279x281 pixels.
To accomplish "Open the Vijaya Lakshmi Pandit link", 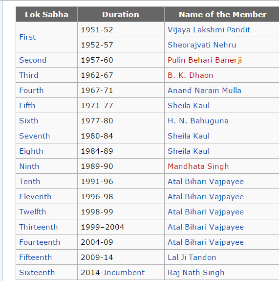I will click(x=209, y=30).
